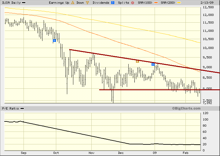
Task: Click the 11,500 price axis label
Action: click(208, 22)
